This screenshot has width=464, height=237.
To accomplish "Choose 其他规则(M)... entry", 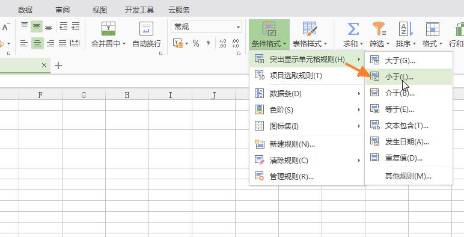I will (x=409, y=176).
